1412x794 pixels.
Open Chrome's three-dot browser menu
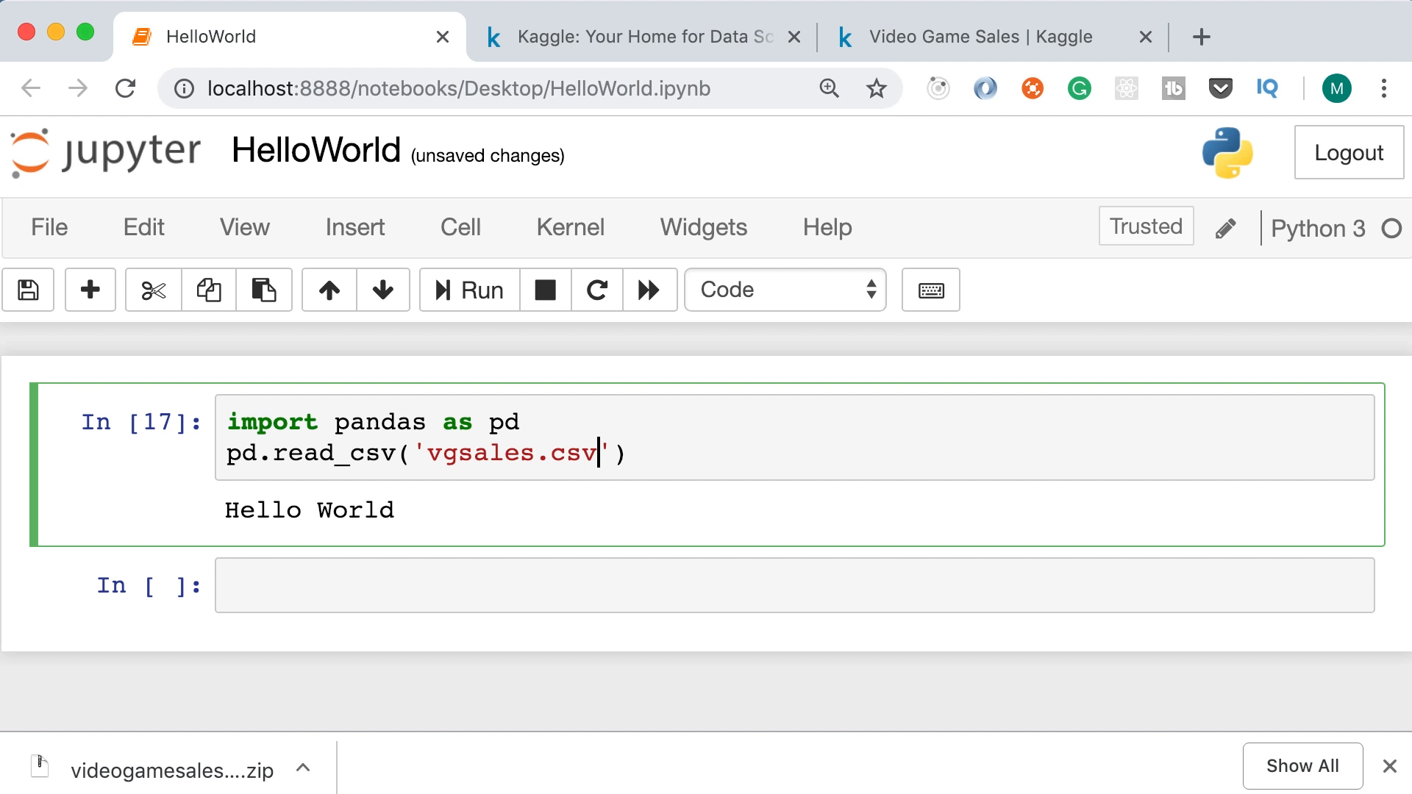point(1383,88)
